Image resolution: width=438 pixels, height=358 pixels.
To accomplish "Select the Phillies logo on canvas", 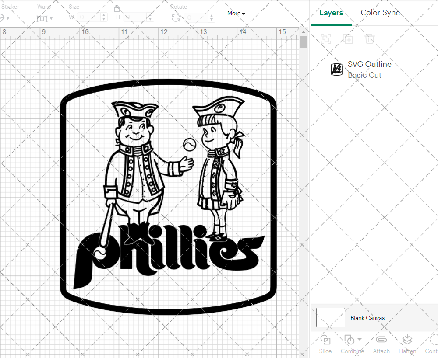I will pos(169,197).
